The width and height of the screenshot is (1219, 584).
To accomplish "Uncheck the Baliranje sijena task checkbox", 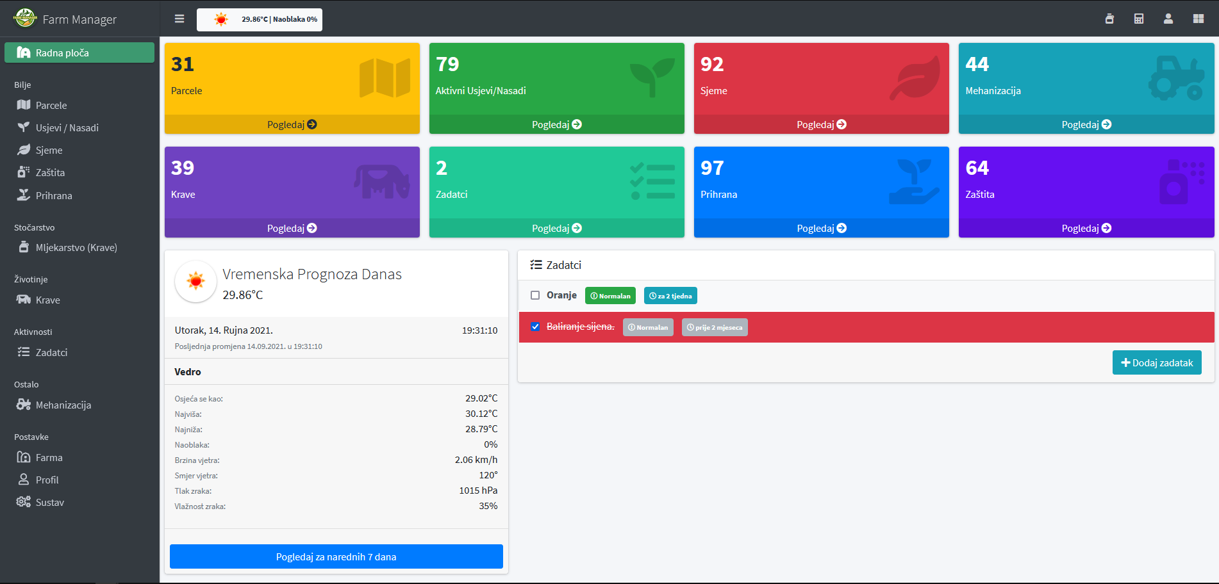I will click(x=535, y=327).
